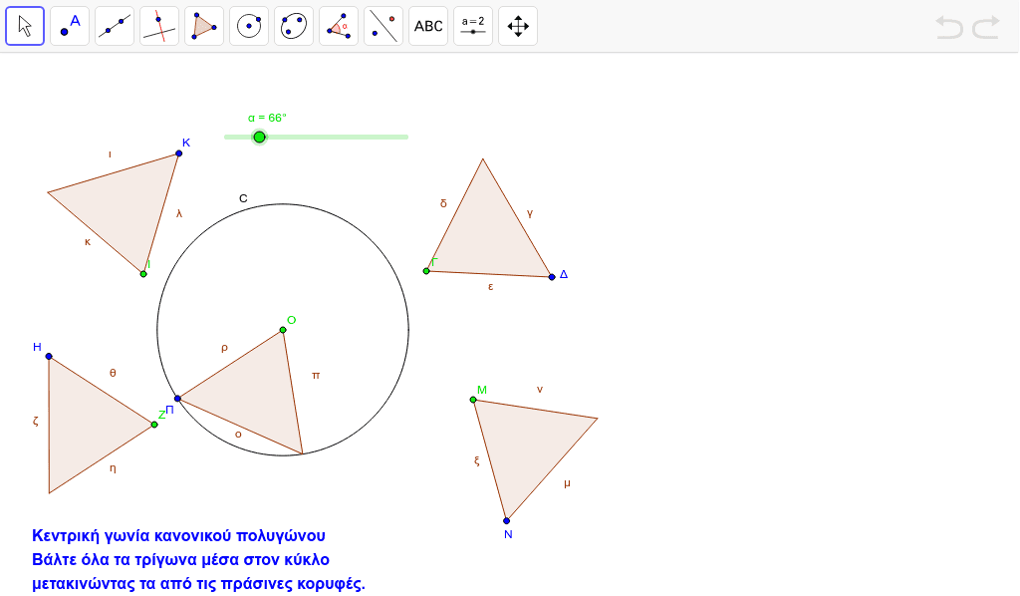
Task: Click the green angle slider handle
Action: click(x=260, y=138)
